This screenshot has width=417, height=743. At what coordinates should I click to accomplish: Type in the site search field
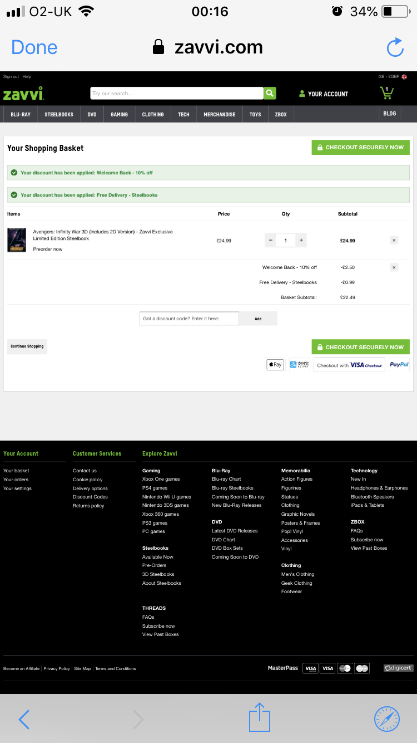coord(176,93)
